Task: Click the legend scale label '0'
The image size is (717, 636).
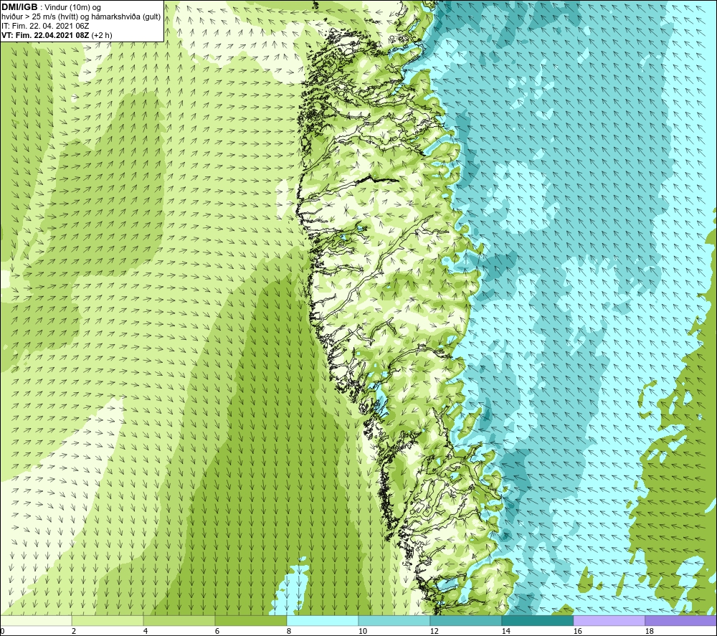Action: point(2,631)
